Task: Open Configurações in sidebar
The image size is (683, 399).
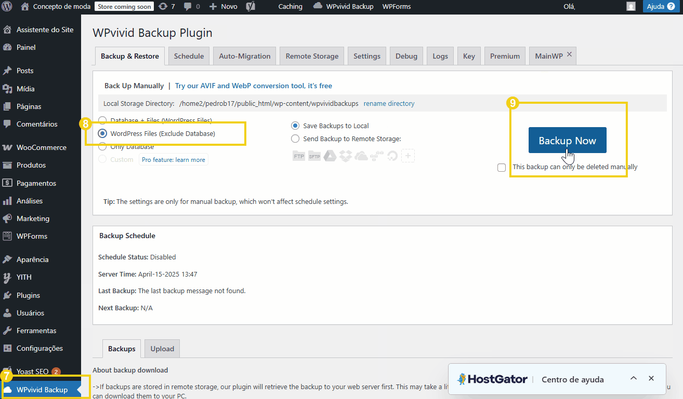Action: point(41,348)
